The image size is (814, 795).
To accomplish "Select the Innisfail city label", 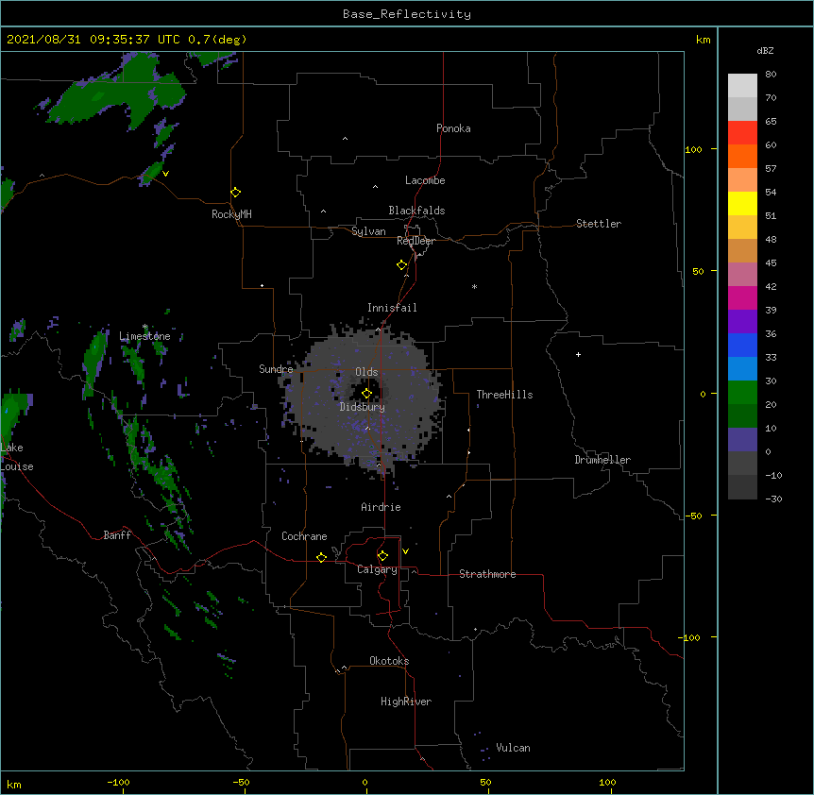I will pyautogui.click(x=392, y=308).
